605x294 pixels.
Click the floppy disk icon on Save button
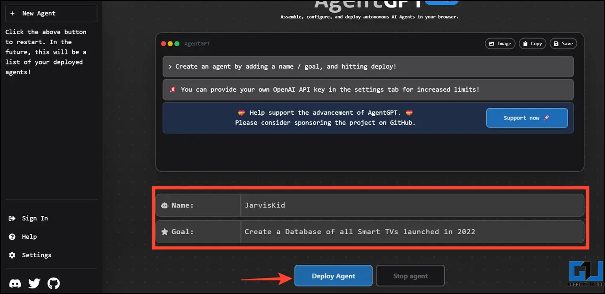coord(556,44)
